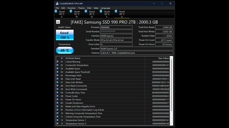Open the Help menu
Screen dimensions: 229x128
coord(96,8)
